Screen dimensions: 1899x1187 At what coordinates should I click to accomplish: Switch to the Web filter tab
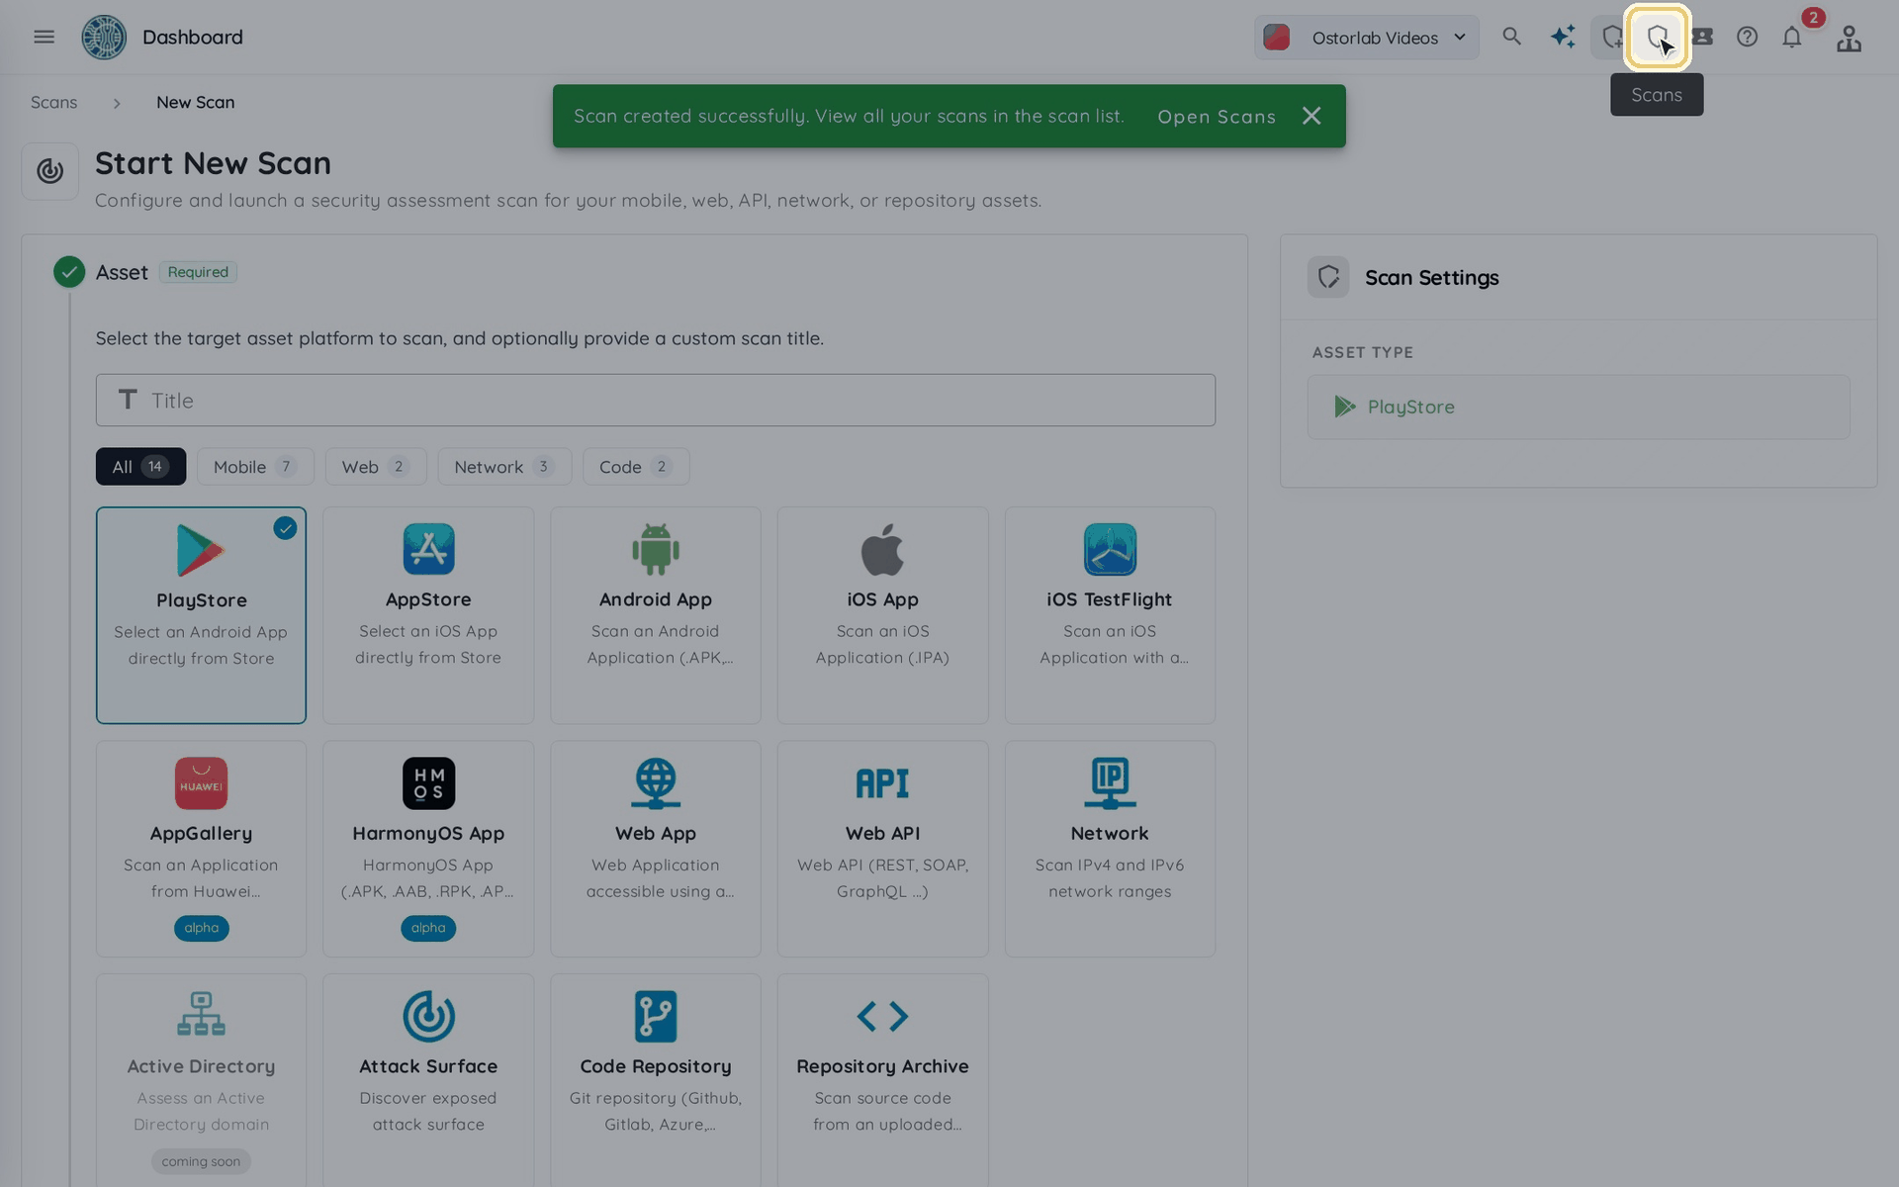point(376,467)
